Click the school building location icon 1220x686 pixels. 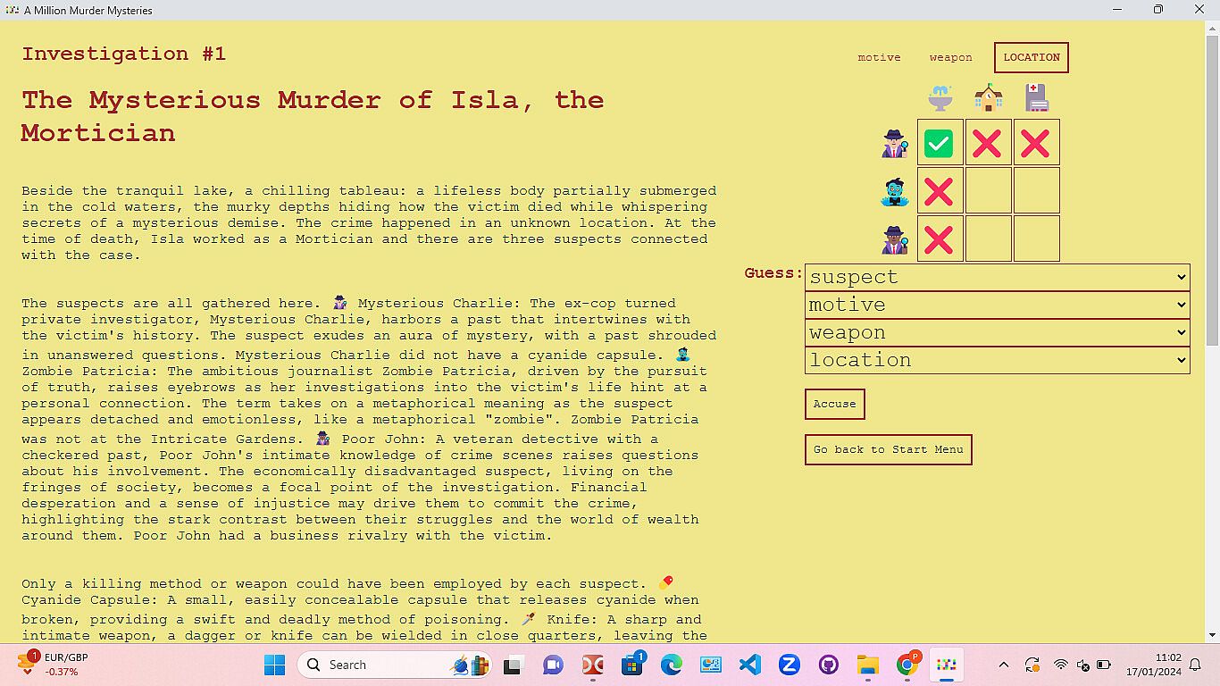(988, 97)
